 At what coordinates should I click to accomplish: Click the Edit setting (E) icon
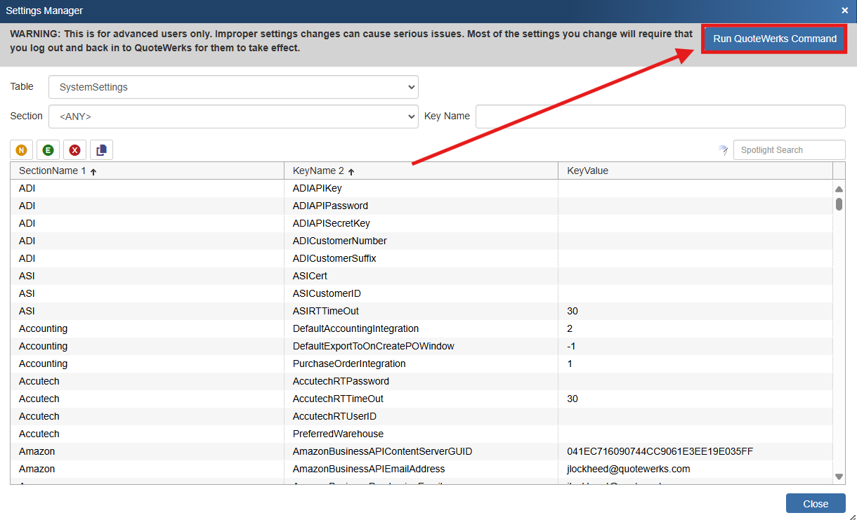click(x=48, y=150)
